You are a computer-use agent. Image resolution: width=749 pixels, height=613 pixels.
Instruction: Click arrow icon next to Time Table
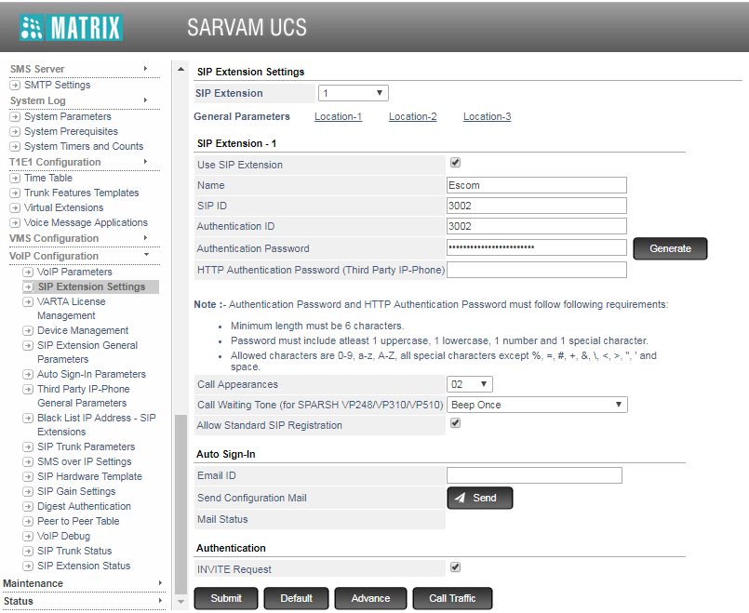point(15,179)
